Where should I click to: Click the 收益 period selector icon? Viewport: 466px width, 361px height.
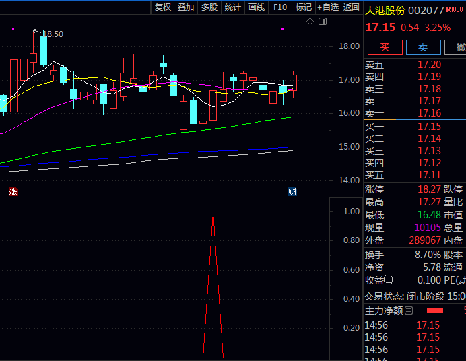point(389,280)
